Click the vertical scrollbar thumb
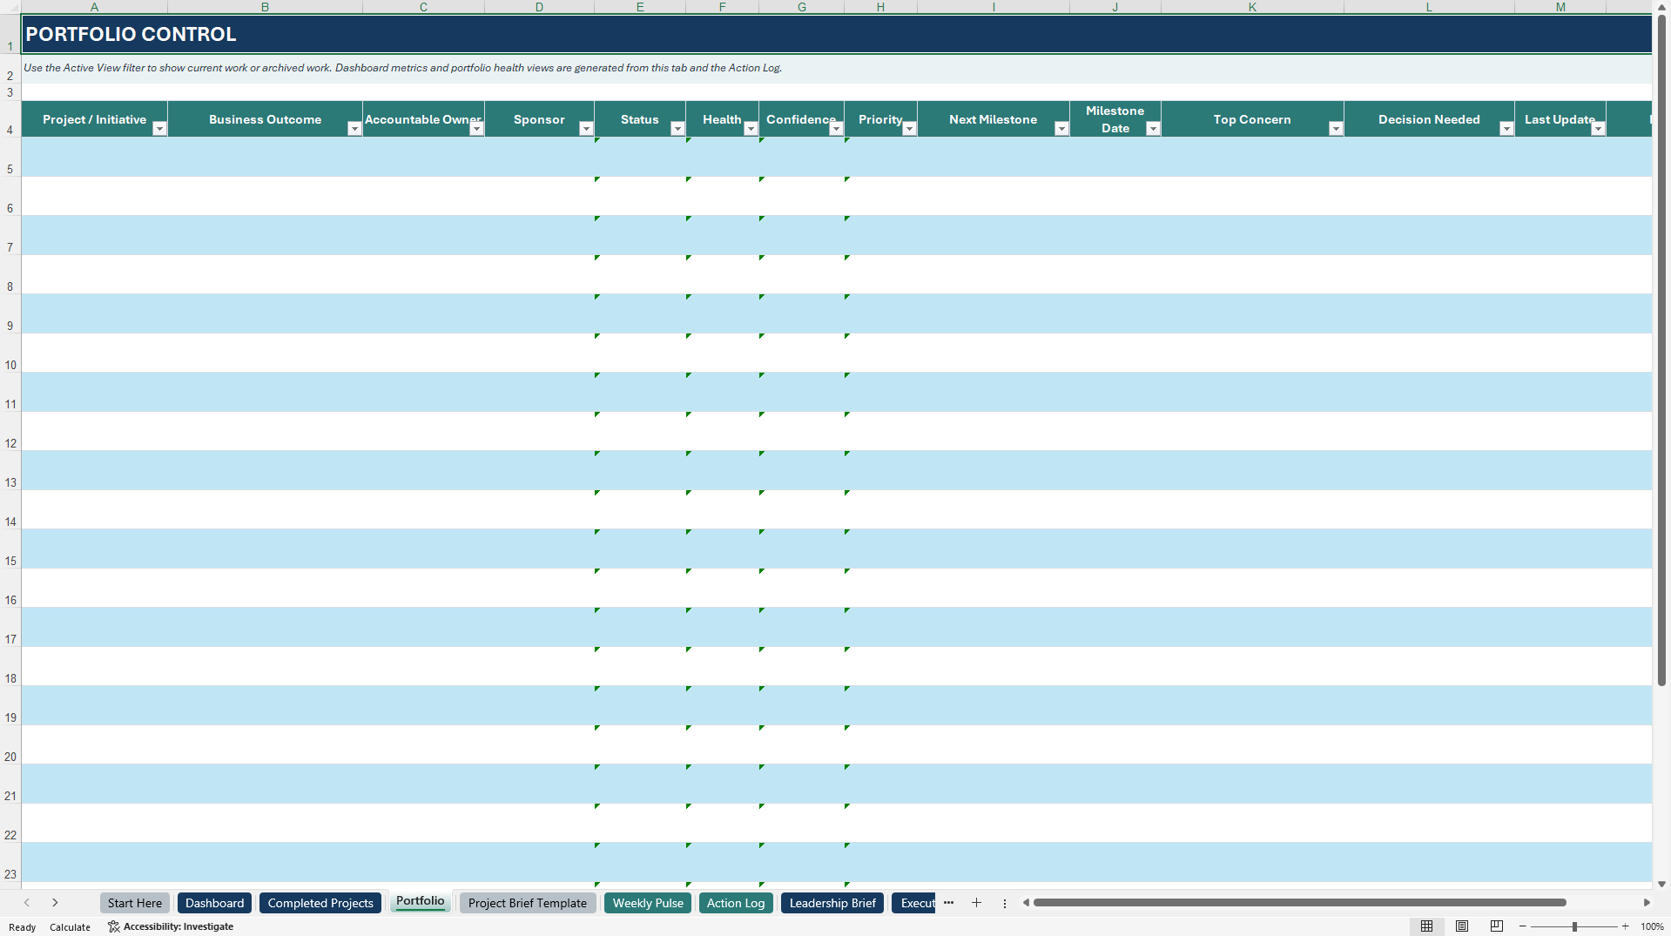This screenshot has width=1671, height=936. tap(1661, 350)
